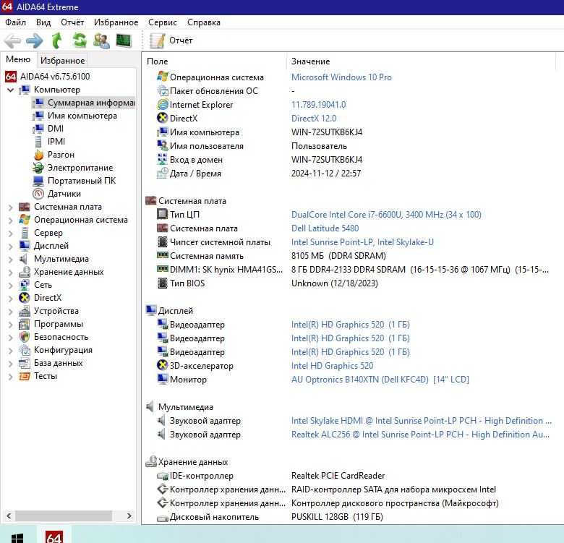
Task: Open the Intel Sunrise Point-LP chipset link
Action: click(x=362, y=242)
